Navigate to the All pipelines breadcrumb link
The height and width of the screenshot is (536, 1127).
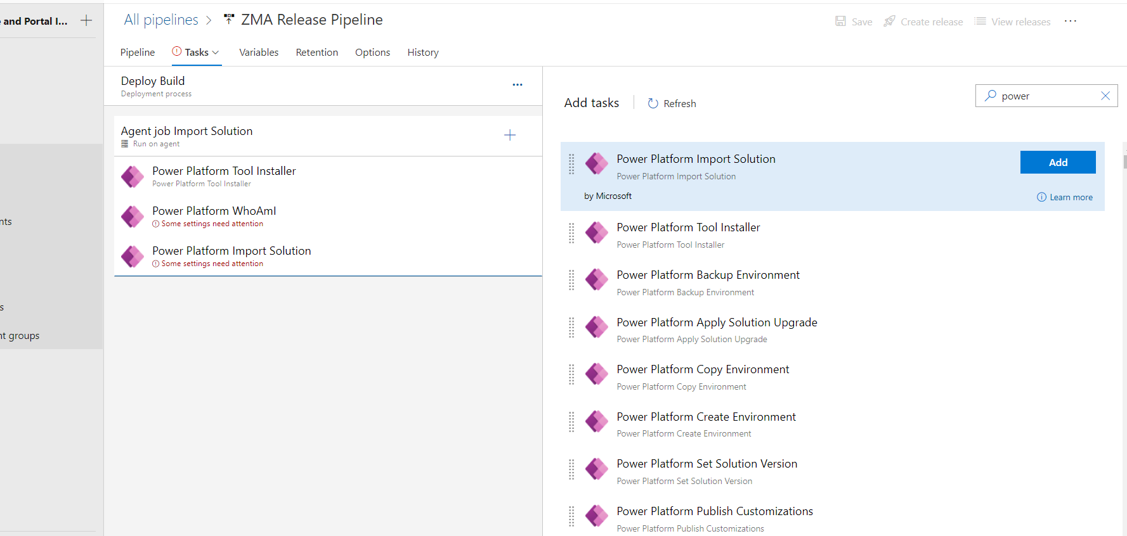pyautogui.click(x=161, y=20)
